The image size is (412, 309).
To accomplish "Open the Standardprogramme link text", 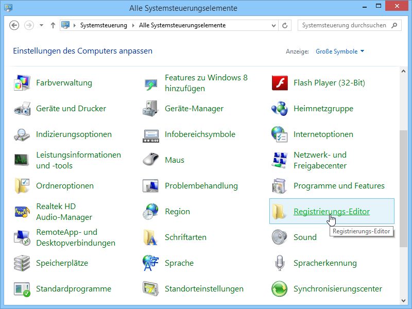I will tap(74, 289).
